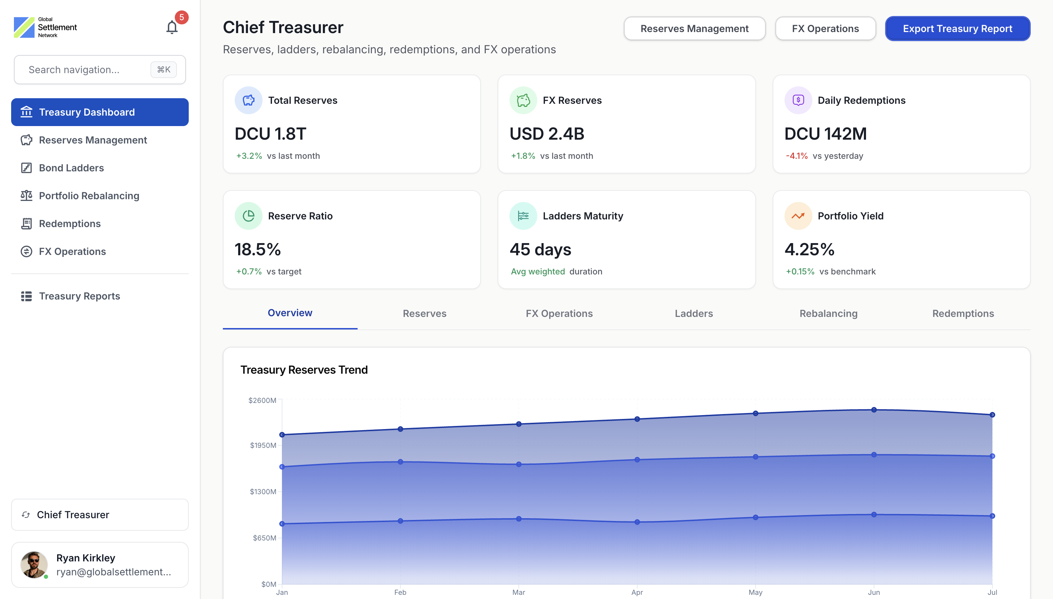Switch to the Redemptions tab
The image size is (1053, 599).
(962, 313)
